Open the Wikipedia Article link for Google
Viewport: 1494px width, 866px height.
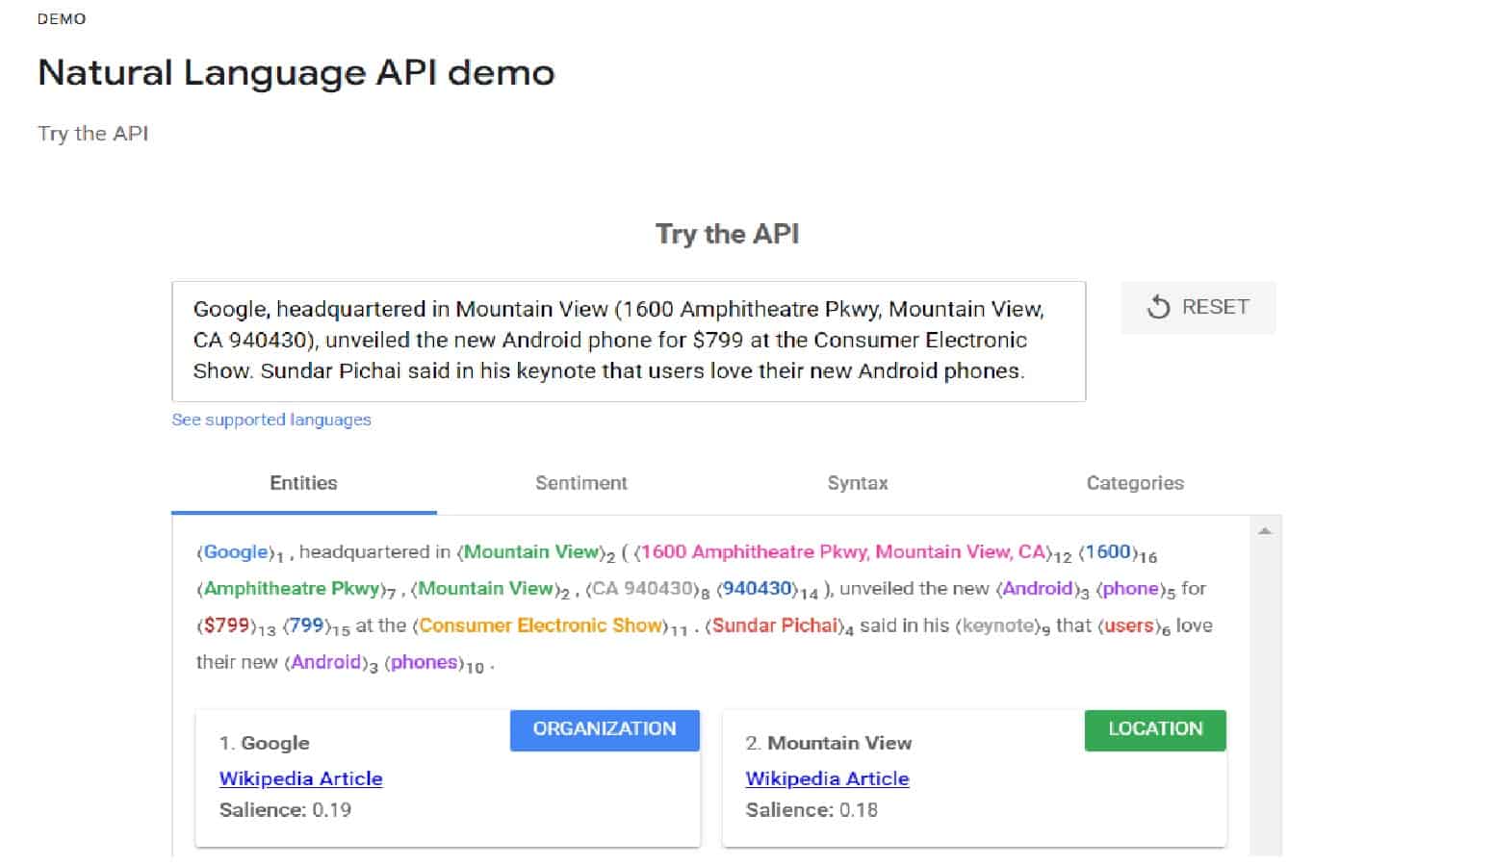point(300,778)
